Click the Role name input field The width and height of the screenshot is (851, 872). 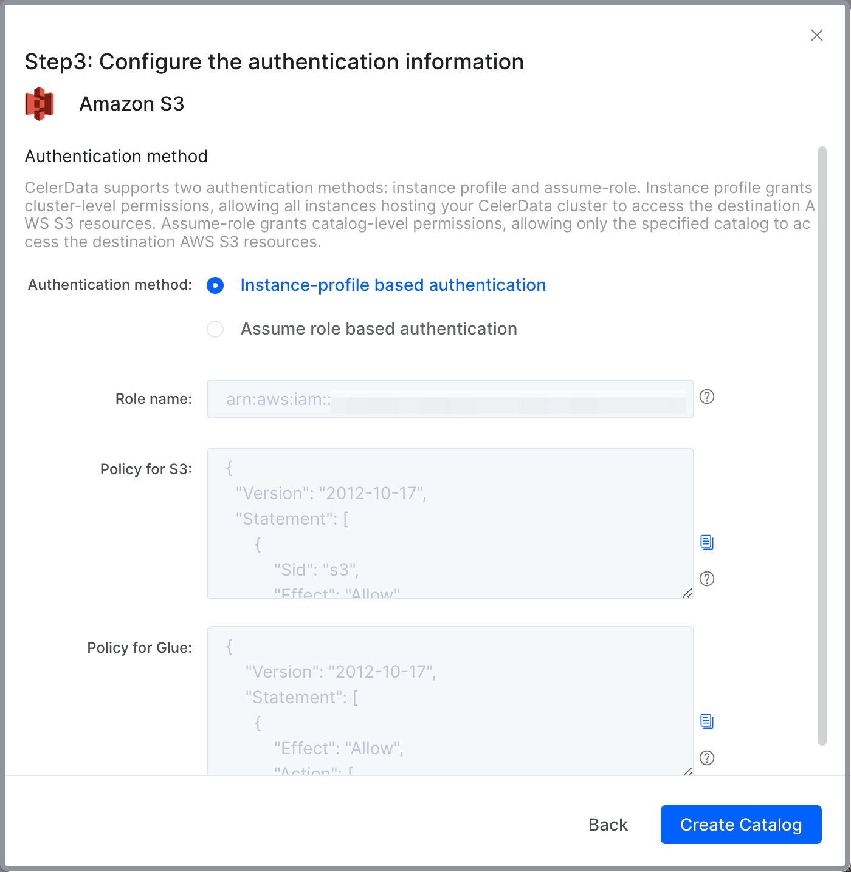pyautogui.click(x=450, y=399)
